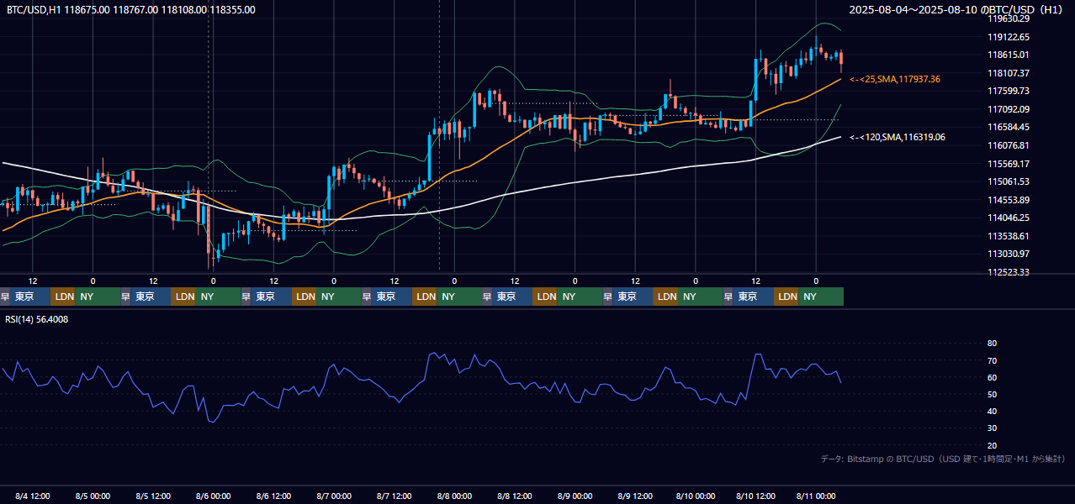Click the BTC/USD,H1 OHLC header text

[131, 10]
